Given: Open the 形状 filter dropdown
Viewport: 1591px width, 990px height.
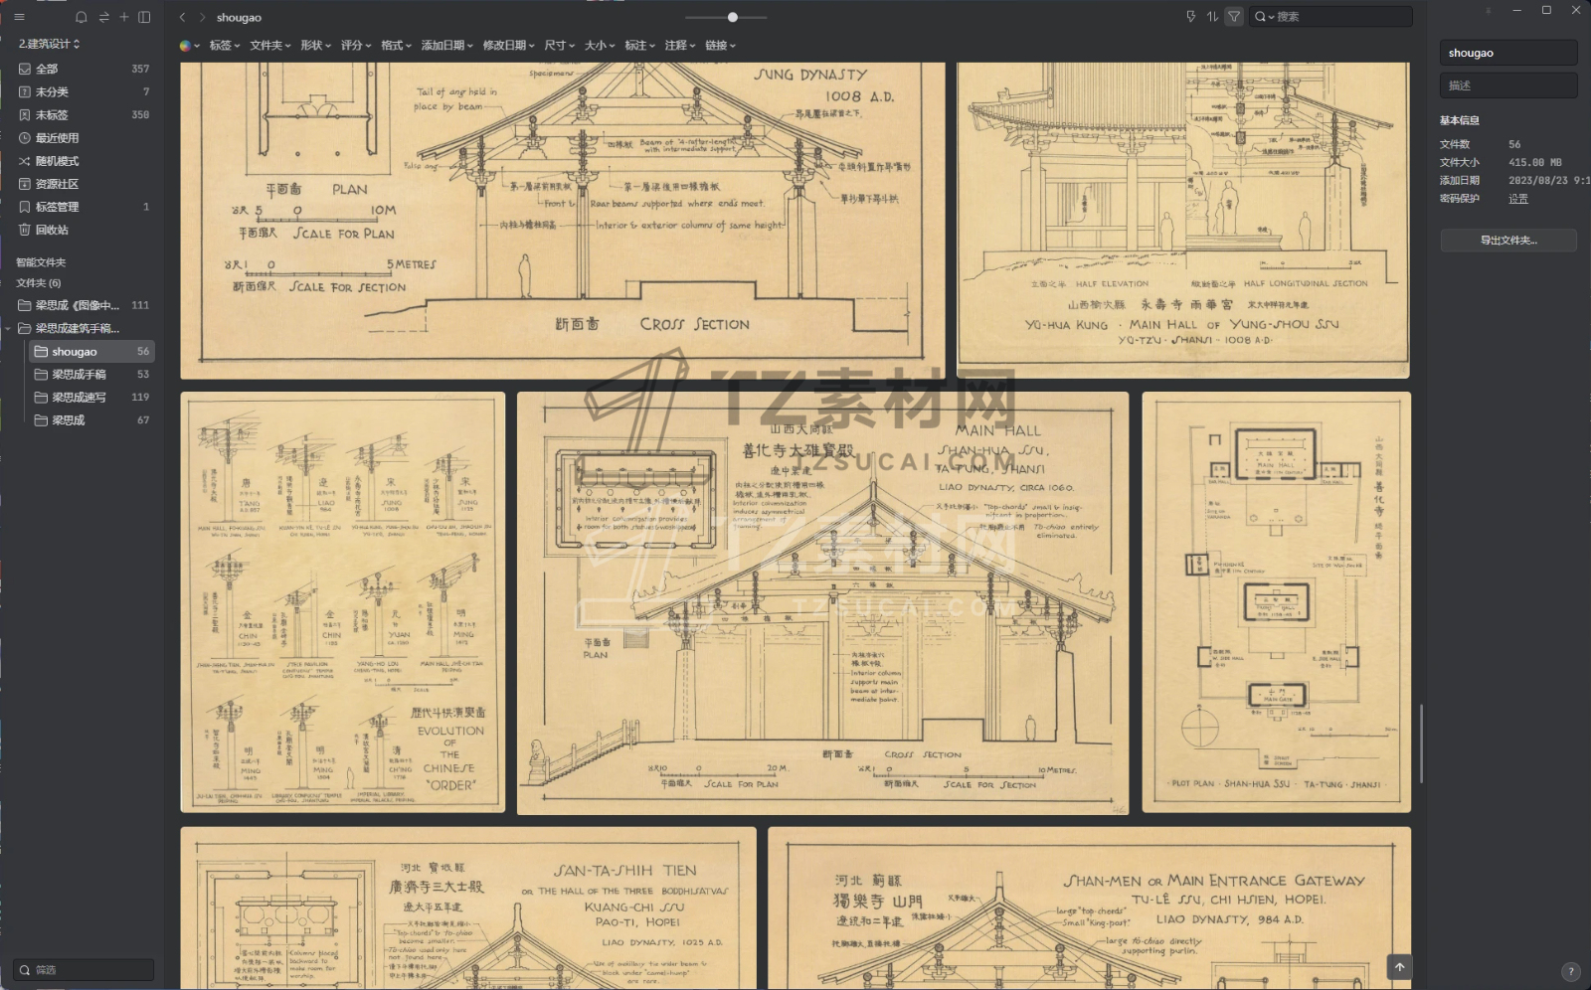Looking at the screenshot, I should (x=316, y=46).
